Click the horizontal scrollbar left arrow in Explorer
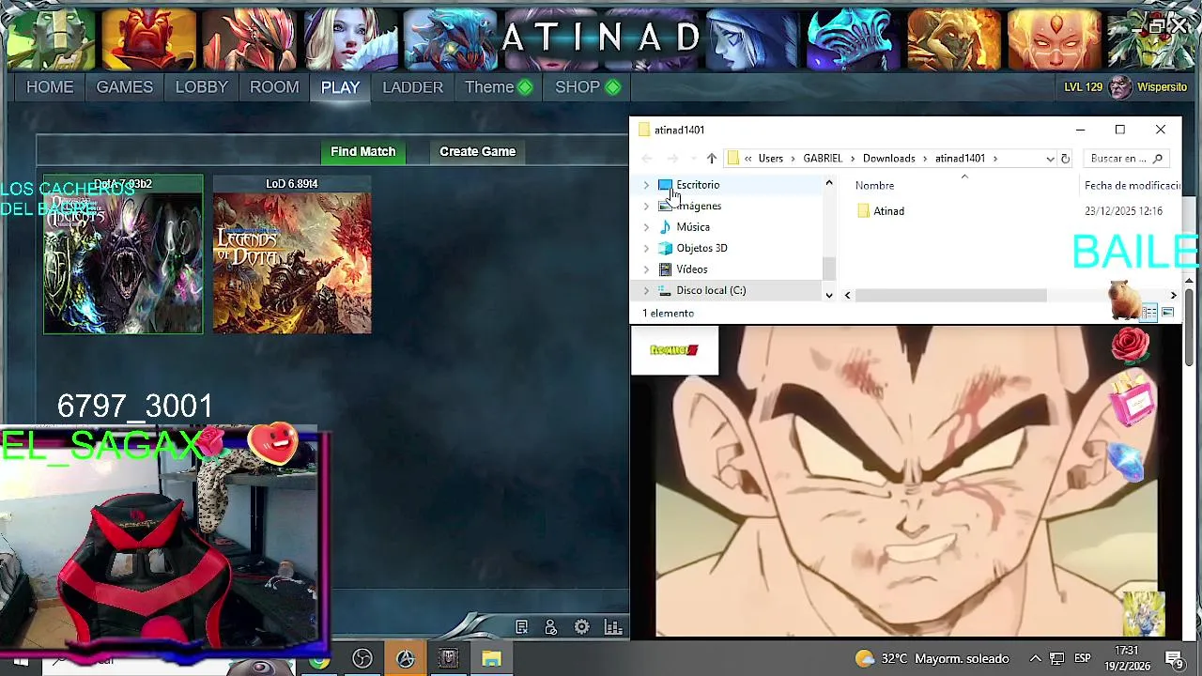This screenshot has width=1202, height=676. (847, 296)
